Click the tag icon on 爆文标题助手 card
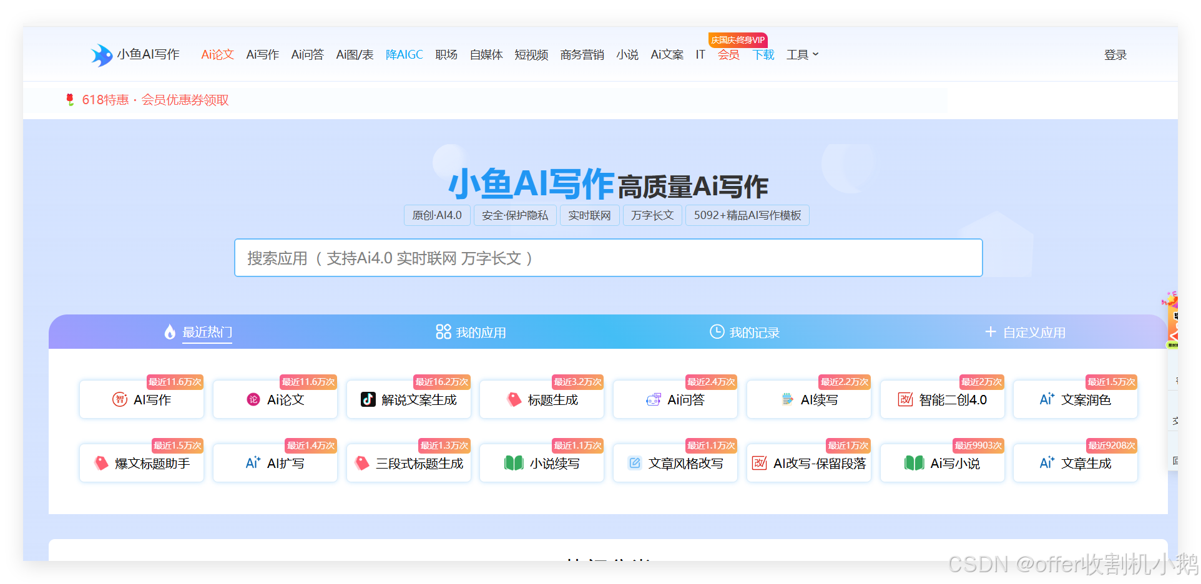Screen dimensions: 1201x584 [101, 463]
